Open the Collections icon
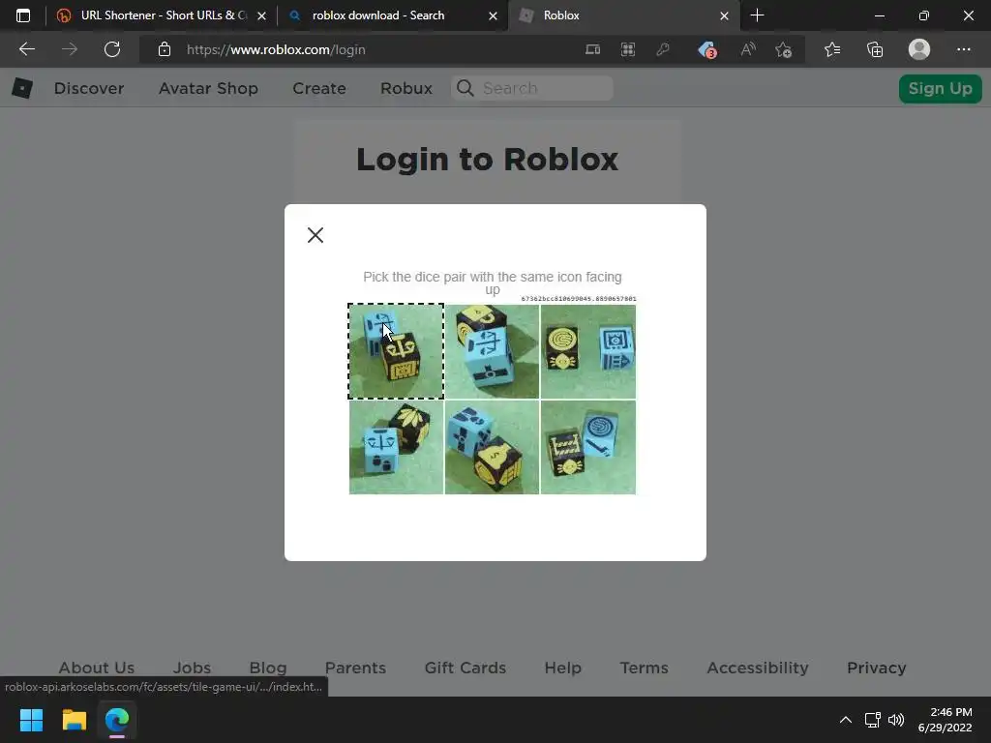Viewport: 991px width, 743px height. tap(875, 49)
